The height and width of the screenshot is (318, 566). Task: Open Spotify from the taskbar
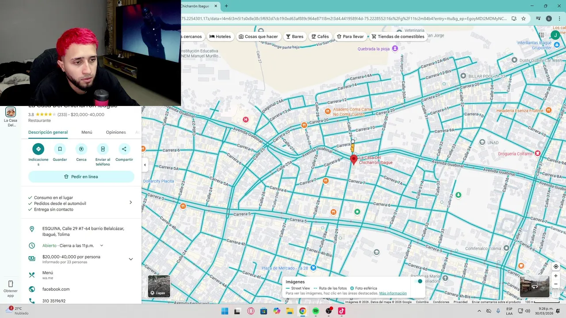(x=316, y=311)
